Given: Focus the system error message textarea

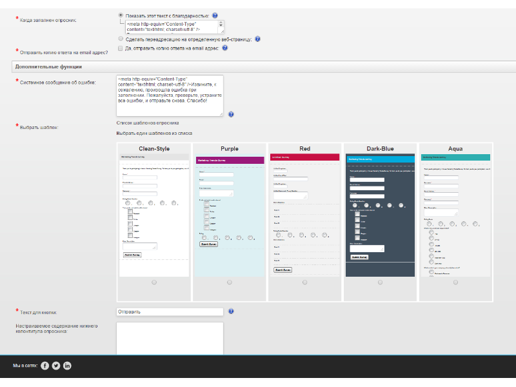Looking at the screenshot, I should 170,95.
